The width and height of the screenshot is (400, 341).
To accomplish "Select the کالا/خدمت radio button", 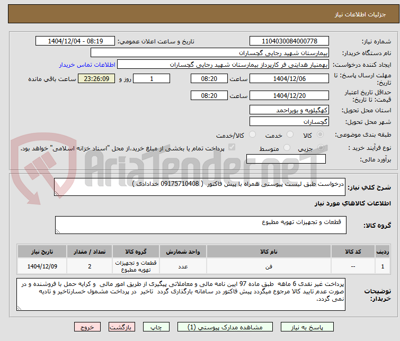I will [252, 134].
